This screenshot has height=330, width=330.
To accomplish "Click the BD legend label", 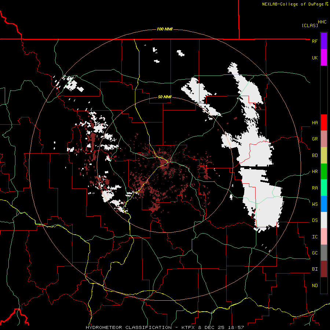I will coord(315,155).
